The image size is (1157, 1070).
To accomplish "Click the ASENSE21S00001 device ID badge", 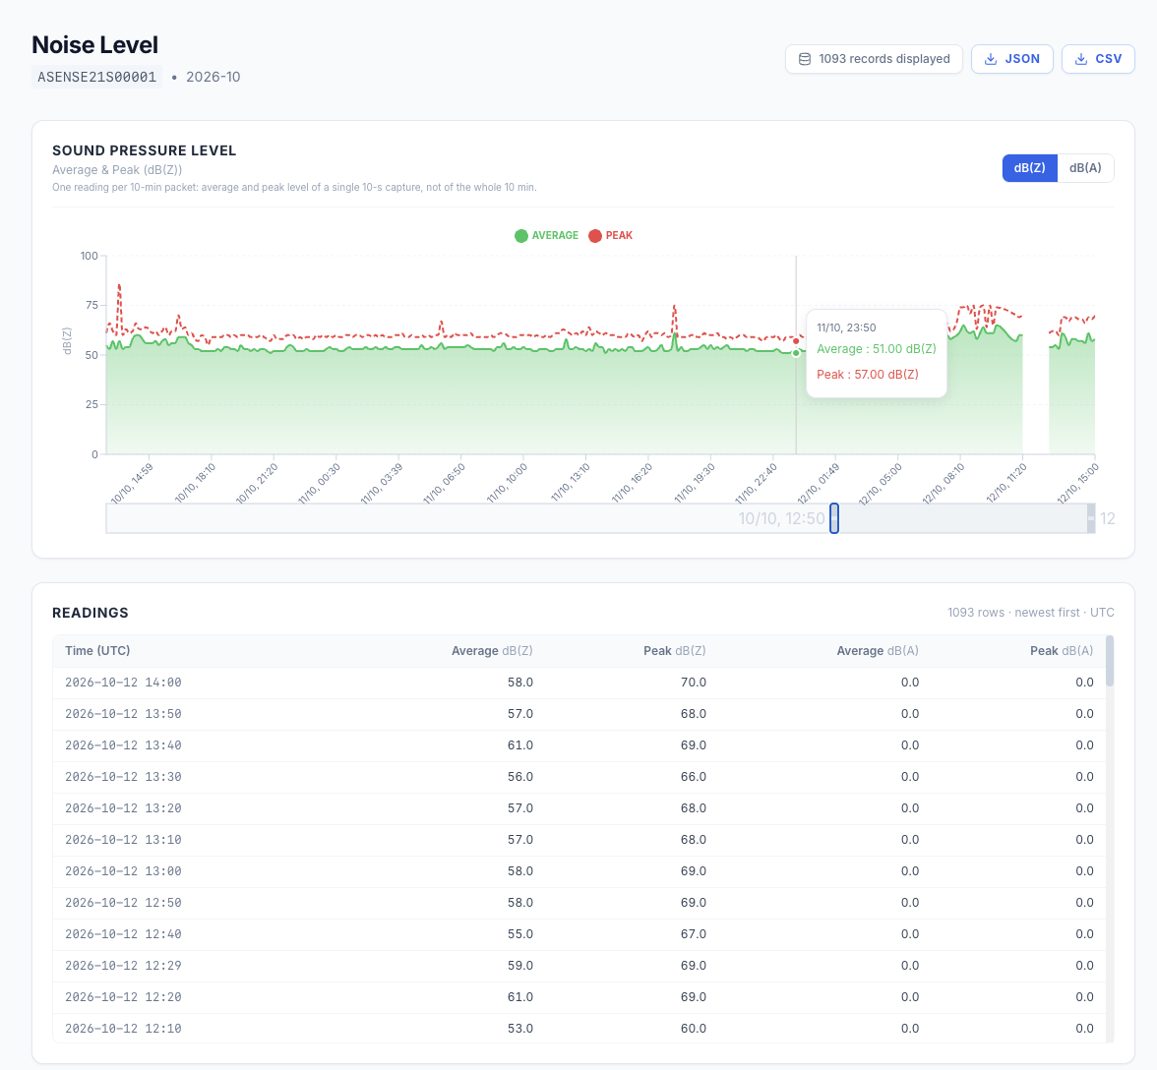I will tap(96, 77).
